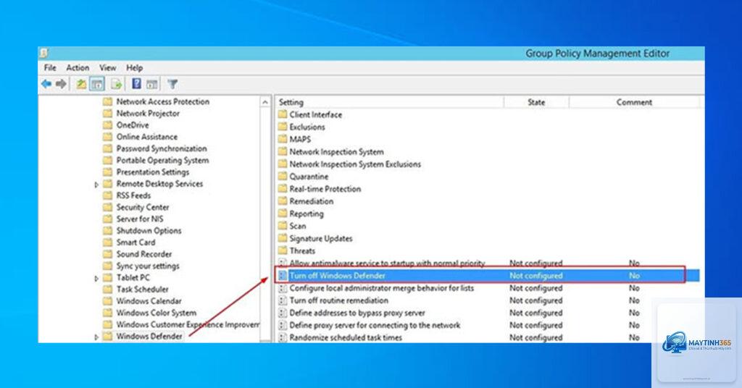The height and width of the screenshot is (388, 742).
Task: Expand the Remote Desktop Services node
Action: pyautogui.click(x=96, y=185)
